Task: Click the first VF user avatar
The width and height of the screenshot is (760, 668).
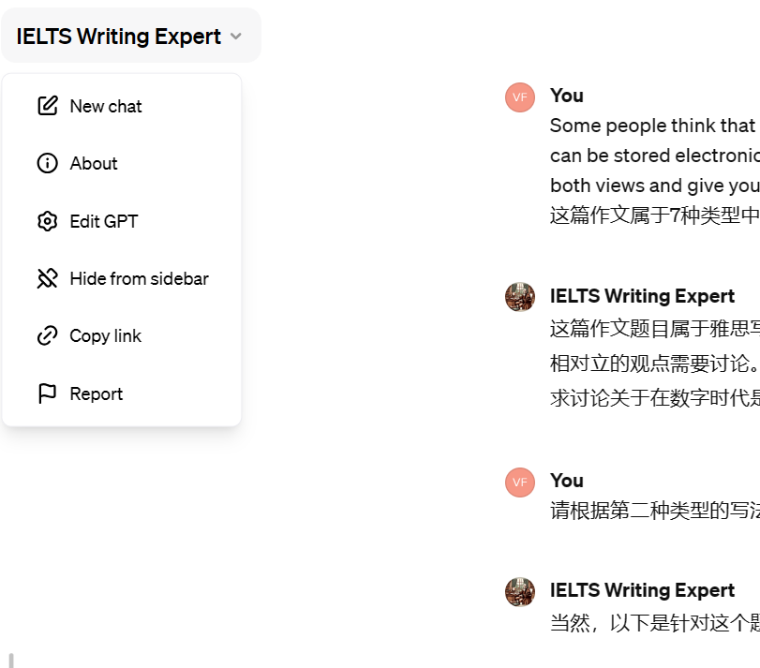Action: point(520,97)
